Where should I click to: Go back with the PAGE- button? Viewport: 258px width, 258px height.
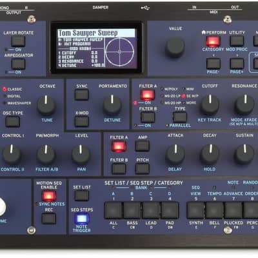pyautogui.click(x=213, y=64)
